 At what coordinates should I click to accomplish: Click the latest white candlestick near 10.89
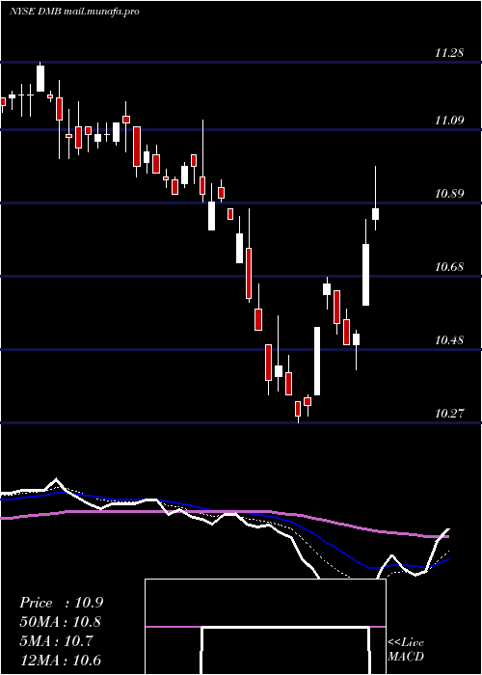point(375,213)
